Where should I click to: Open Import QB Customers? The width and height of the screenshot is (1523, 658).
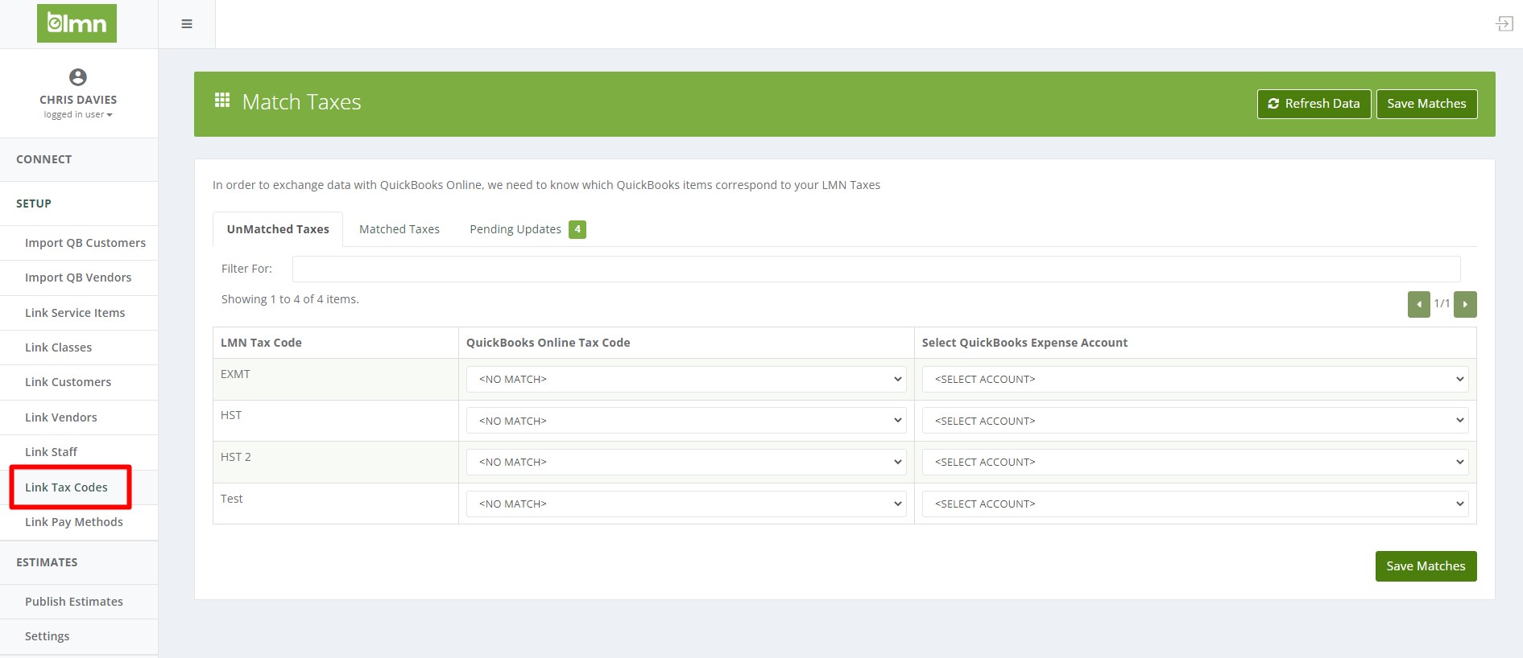79,243
